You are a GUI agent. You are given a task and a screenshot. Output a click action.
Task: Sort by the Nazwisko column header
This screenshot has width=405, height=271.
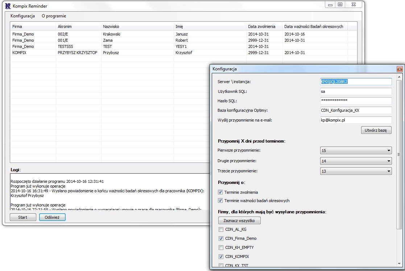pos(137,26)
